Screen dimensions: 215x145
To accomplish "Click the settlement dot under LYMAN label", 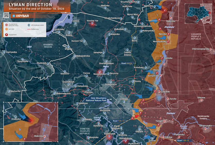I will click(124, 102).
